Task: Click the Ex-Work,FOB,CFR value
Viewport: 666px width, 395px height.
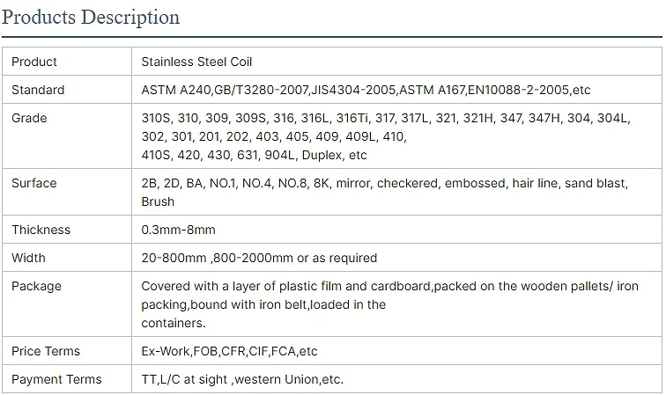Action: pyautogui.click(x=229, y=351)
